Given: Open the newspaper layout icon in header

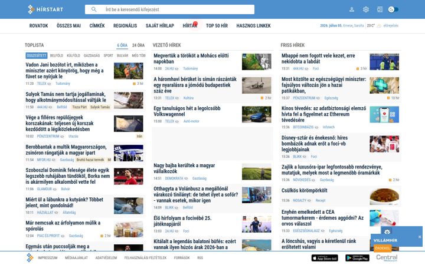Looking at the screenshot, I should pos(380,9).
